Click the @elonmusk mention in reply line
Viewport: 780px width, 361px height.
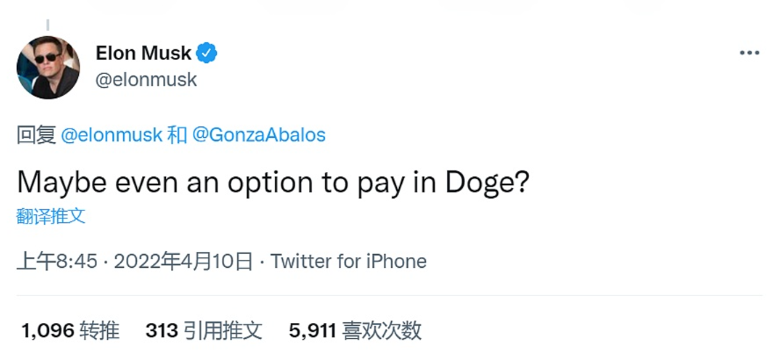coord(112,135)
